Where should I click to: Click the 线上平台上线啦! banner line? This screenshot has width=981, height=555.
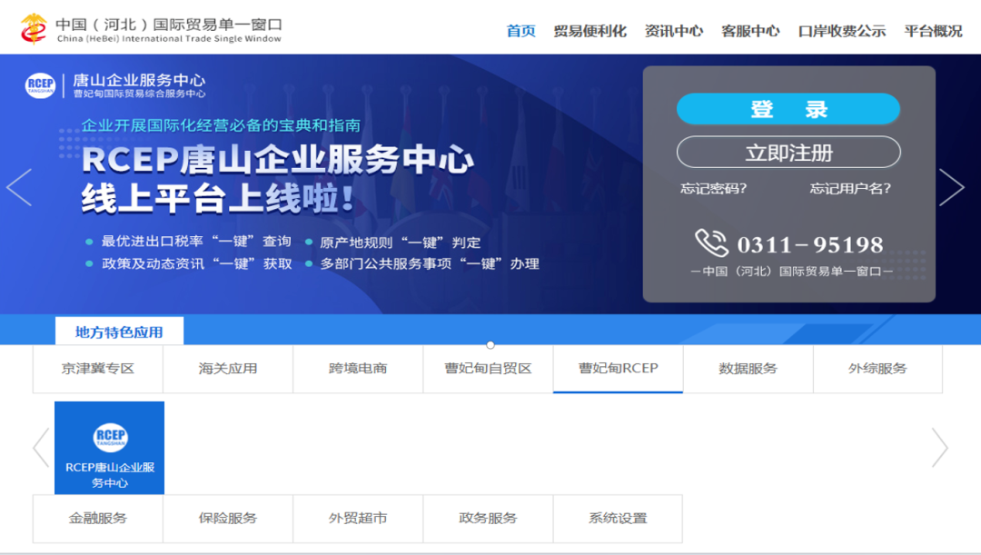tap(218, 199)
